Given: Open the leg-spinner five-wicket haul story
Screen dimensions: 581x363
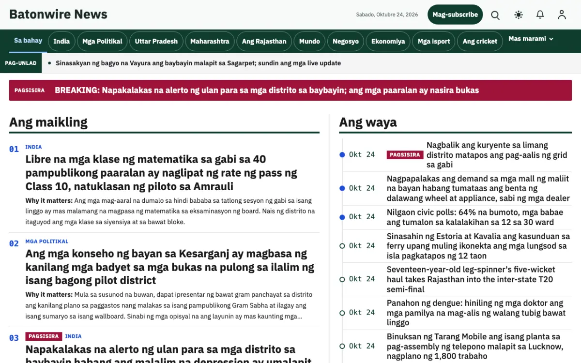Looking at the screenshot, I should 471,279.
